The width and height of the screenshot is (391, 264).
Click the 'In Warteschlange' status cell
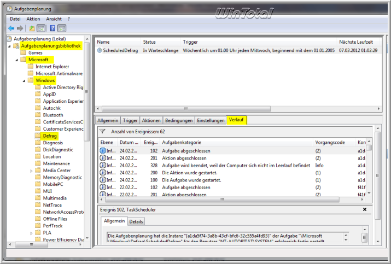point(161,50)
